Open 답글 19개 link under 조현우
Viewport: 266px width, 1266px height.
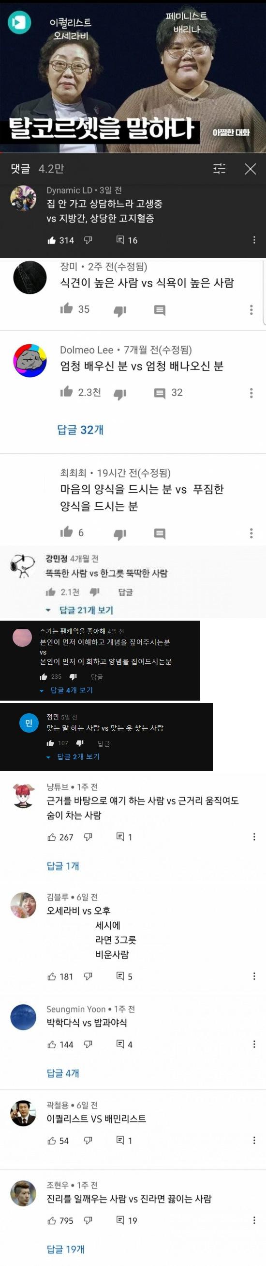click(x=66, y=1249)
